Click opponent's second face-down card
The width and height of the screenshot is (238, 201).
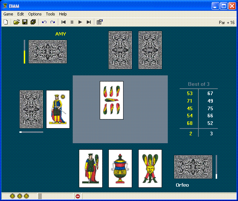point(150,50)
